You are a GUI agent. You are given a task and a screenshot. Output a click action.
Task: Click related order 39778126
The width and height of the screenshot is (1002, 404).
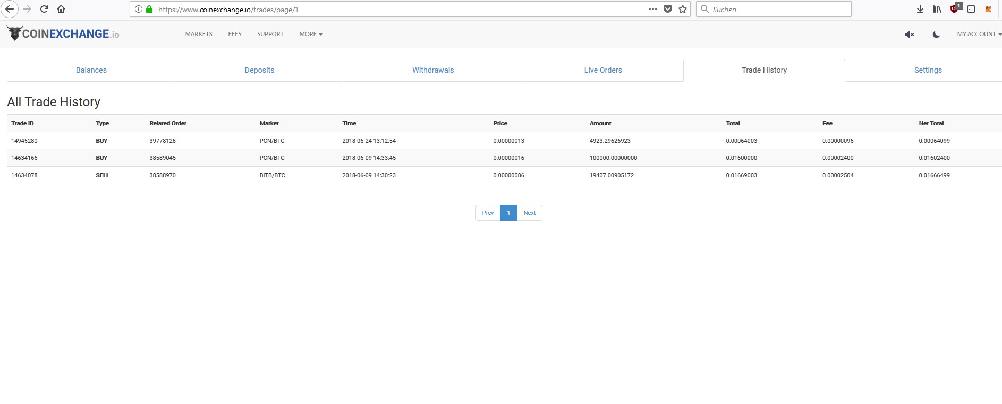[x=163, y=141]
